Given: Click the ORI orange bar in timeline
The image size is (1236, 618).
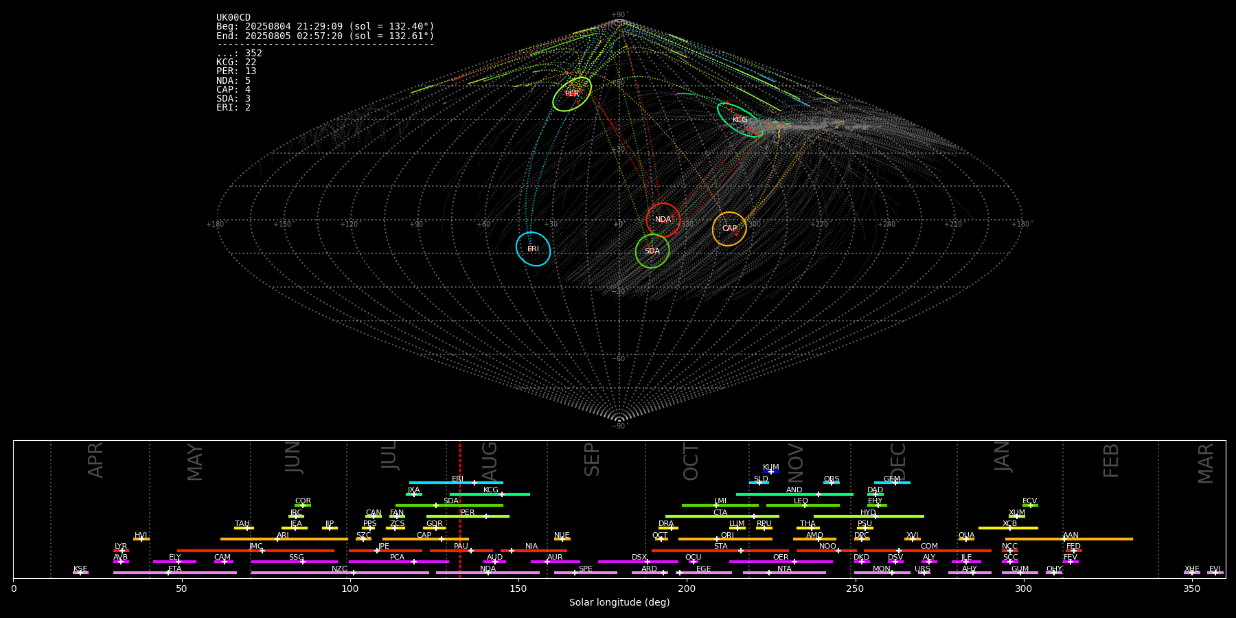Looking at the screenshot, I should click(725, 539).
